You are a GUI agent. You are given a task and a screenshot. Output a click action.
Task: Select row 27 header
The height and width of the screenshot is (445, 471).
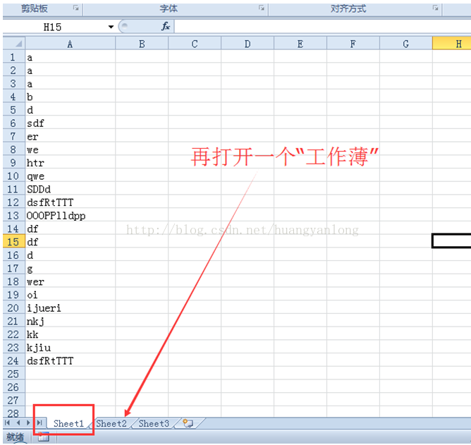click(14, 401)
